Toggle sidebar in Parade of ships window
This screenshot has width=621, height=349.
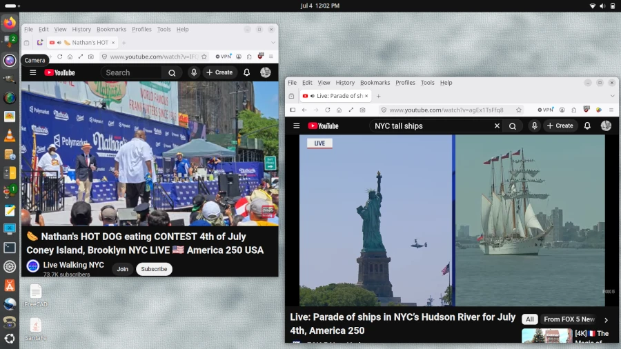tap(293, 110)
